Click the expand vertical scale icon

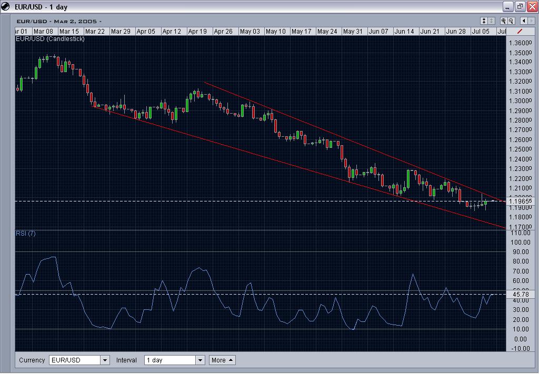(491, 21)
